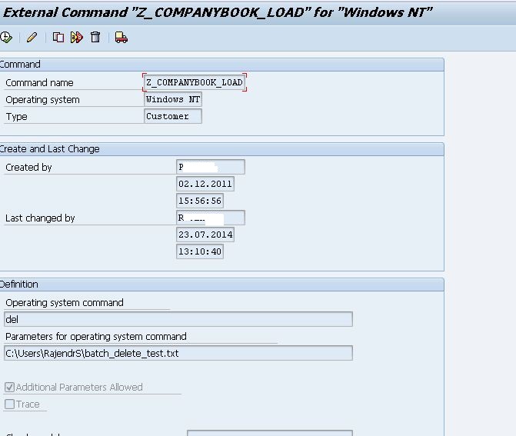Click the Type field showing Customer

[173, 116]
